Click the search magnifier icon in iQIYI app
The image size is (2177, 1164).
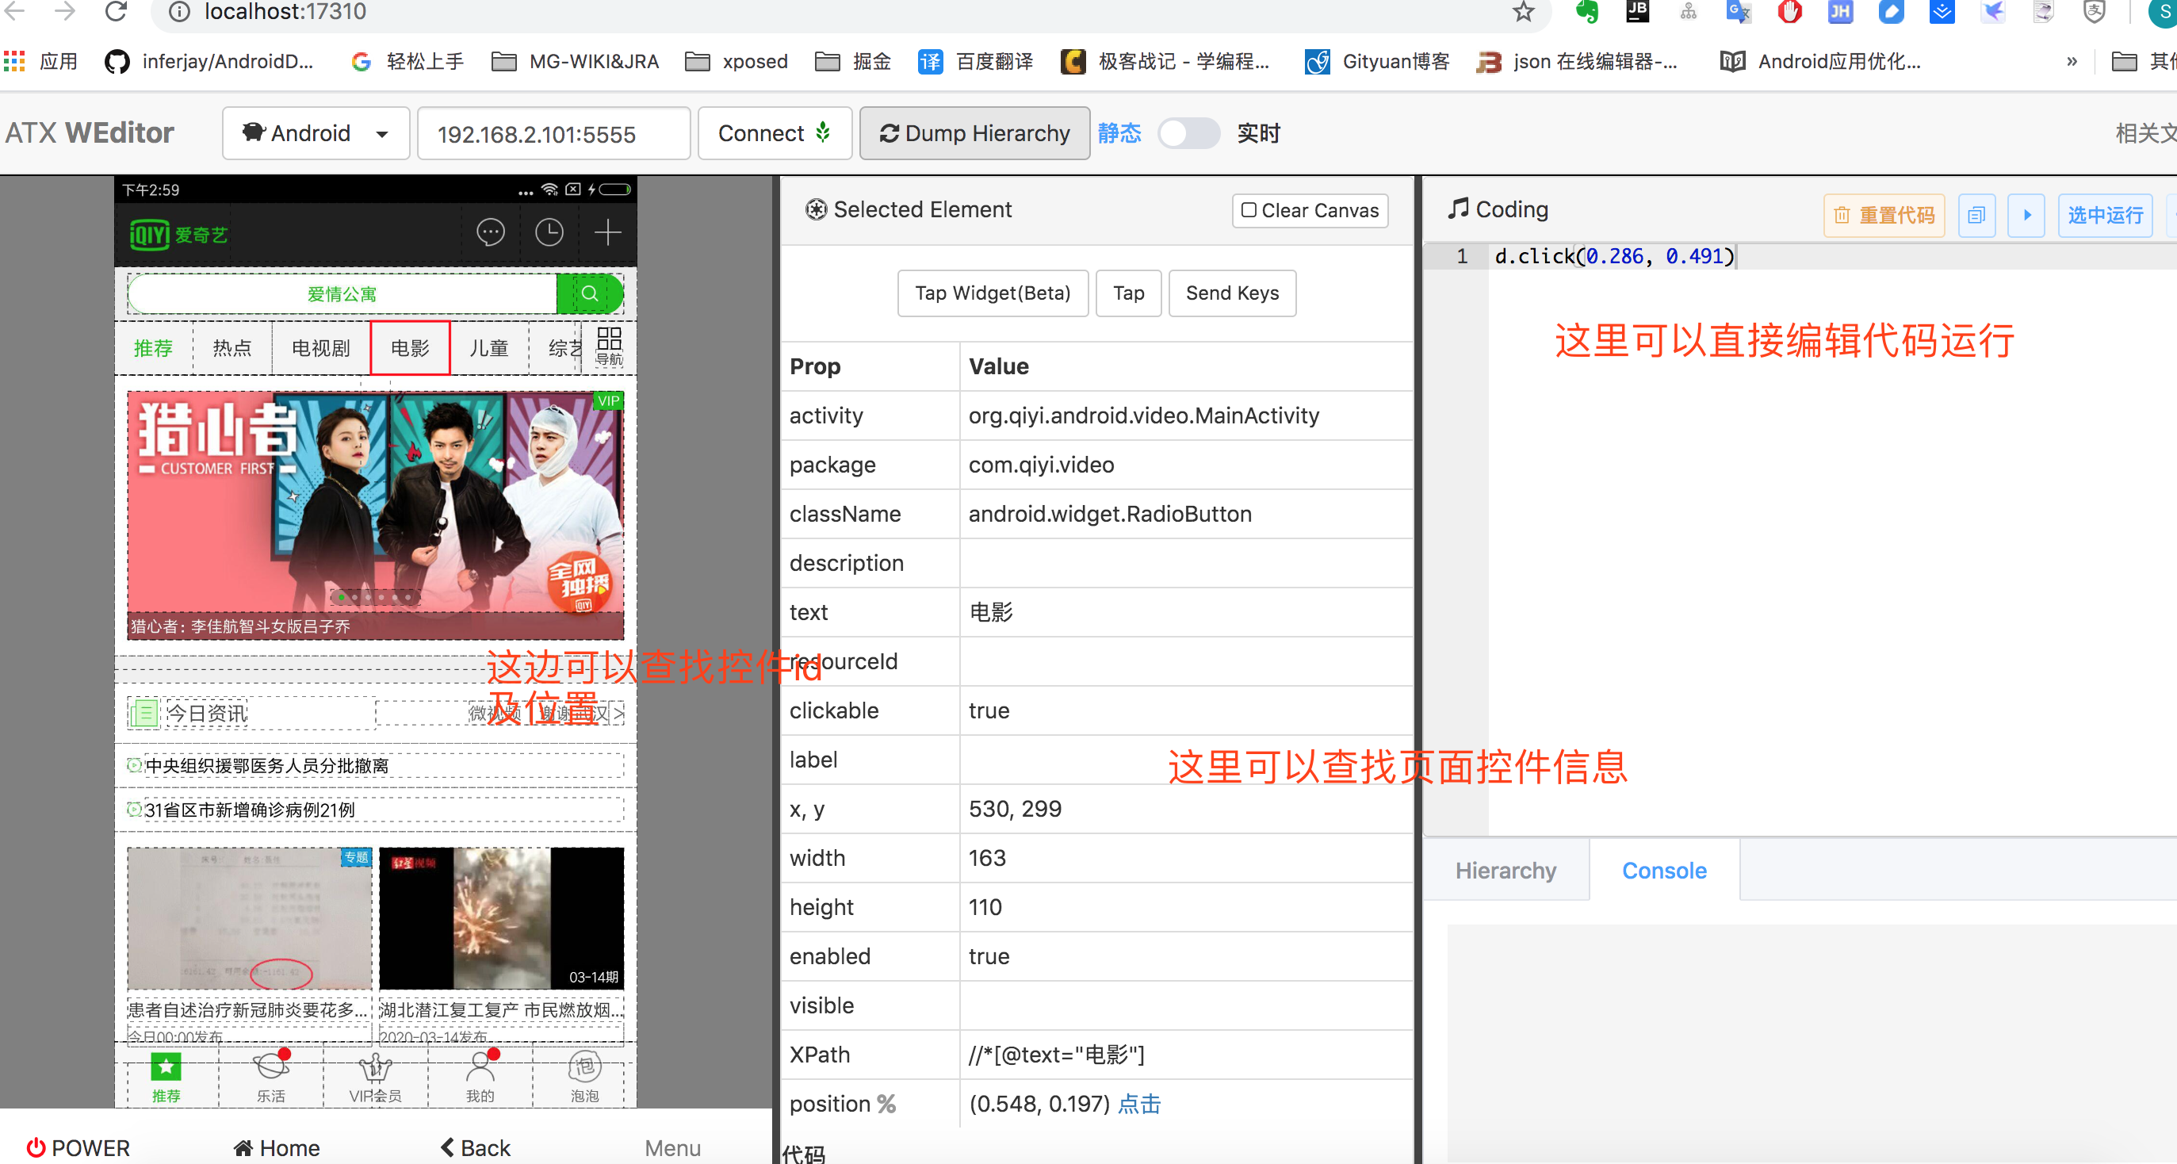[x=589, y=293]
